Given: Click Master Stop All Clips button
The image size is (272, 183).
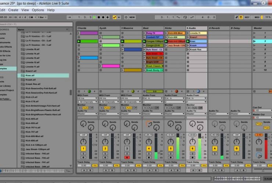Looking at the screenshot, I should pos(254,91).
